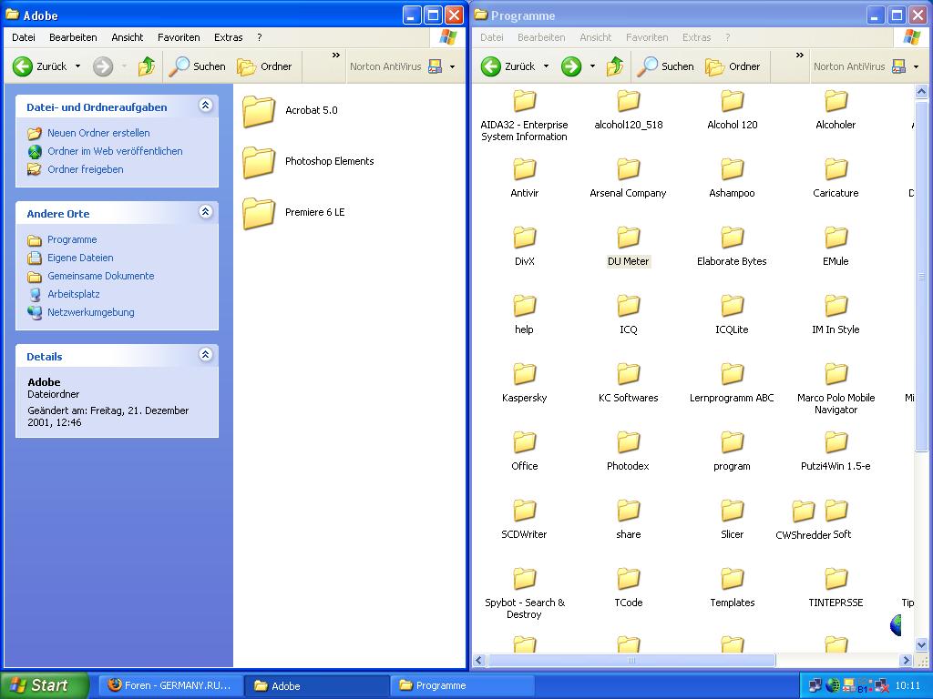Open Extras menu in Programme window
The height and width of the screenshot is (699, 933).
697,37
